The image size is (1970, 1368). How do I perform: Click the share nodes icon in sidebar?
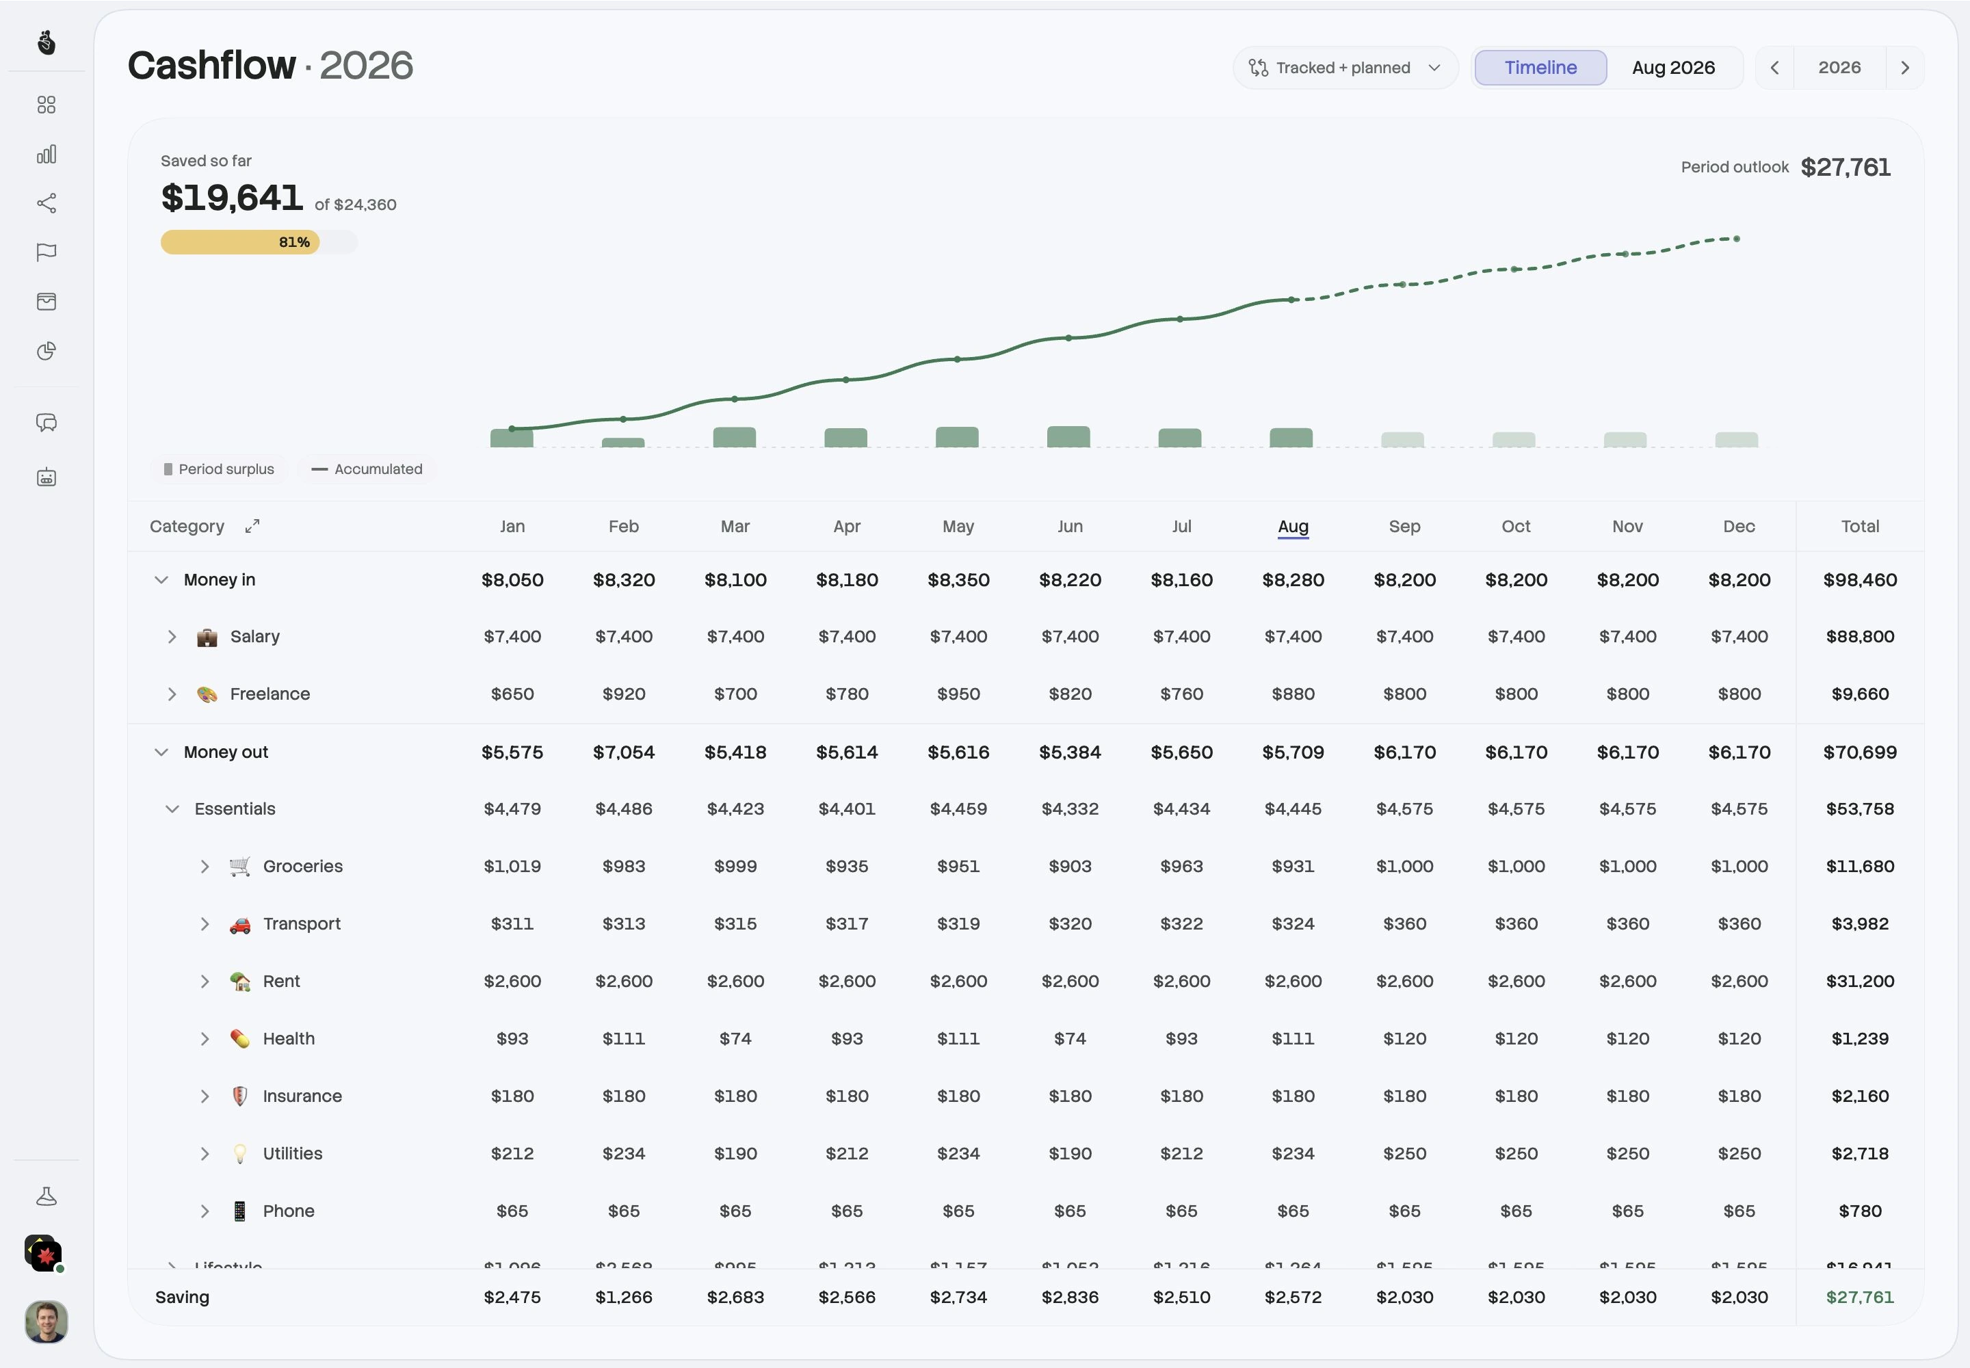47,203
